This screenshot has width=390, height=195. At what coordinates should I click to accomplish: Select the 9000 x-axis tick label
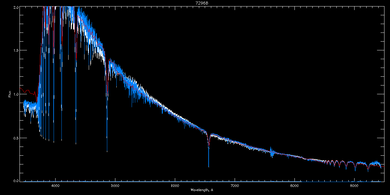click(354, 186)
